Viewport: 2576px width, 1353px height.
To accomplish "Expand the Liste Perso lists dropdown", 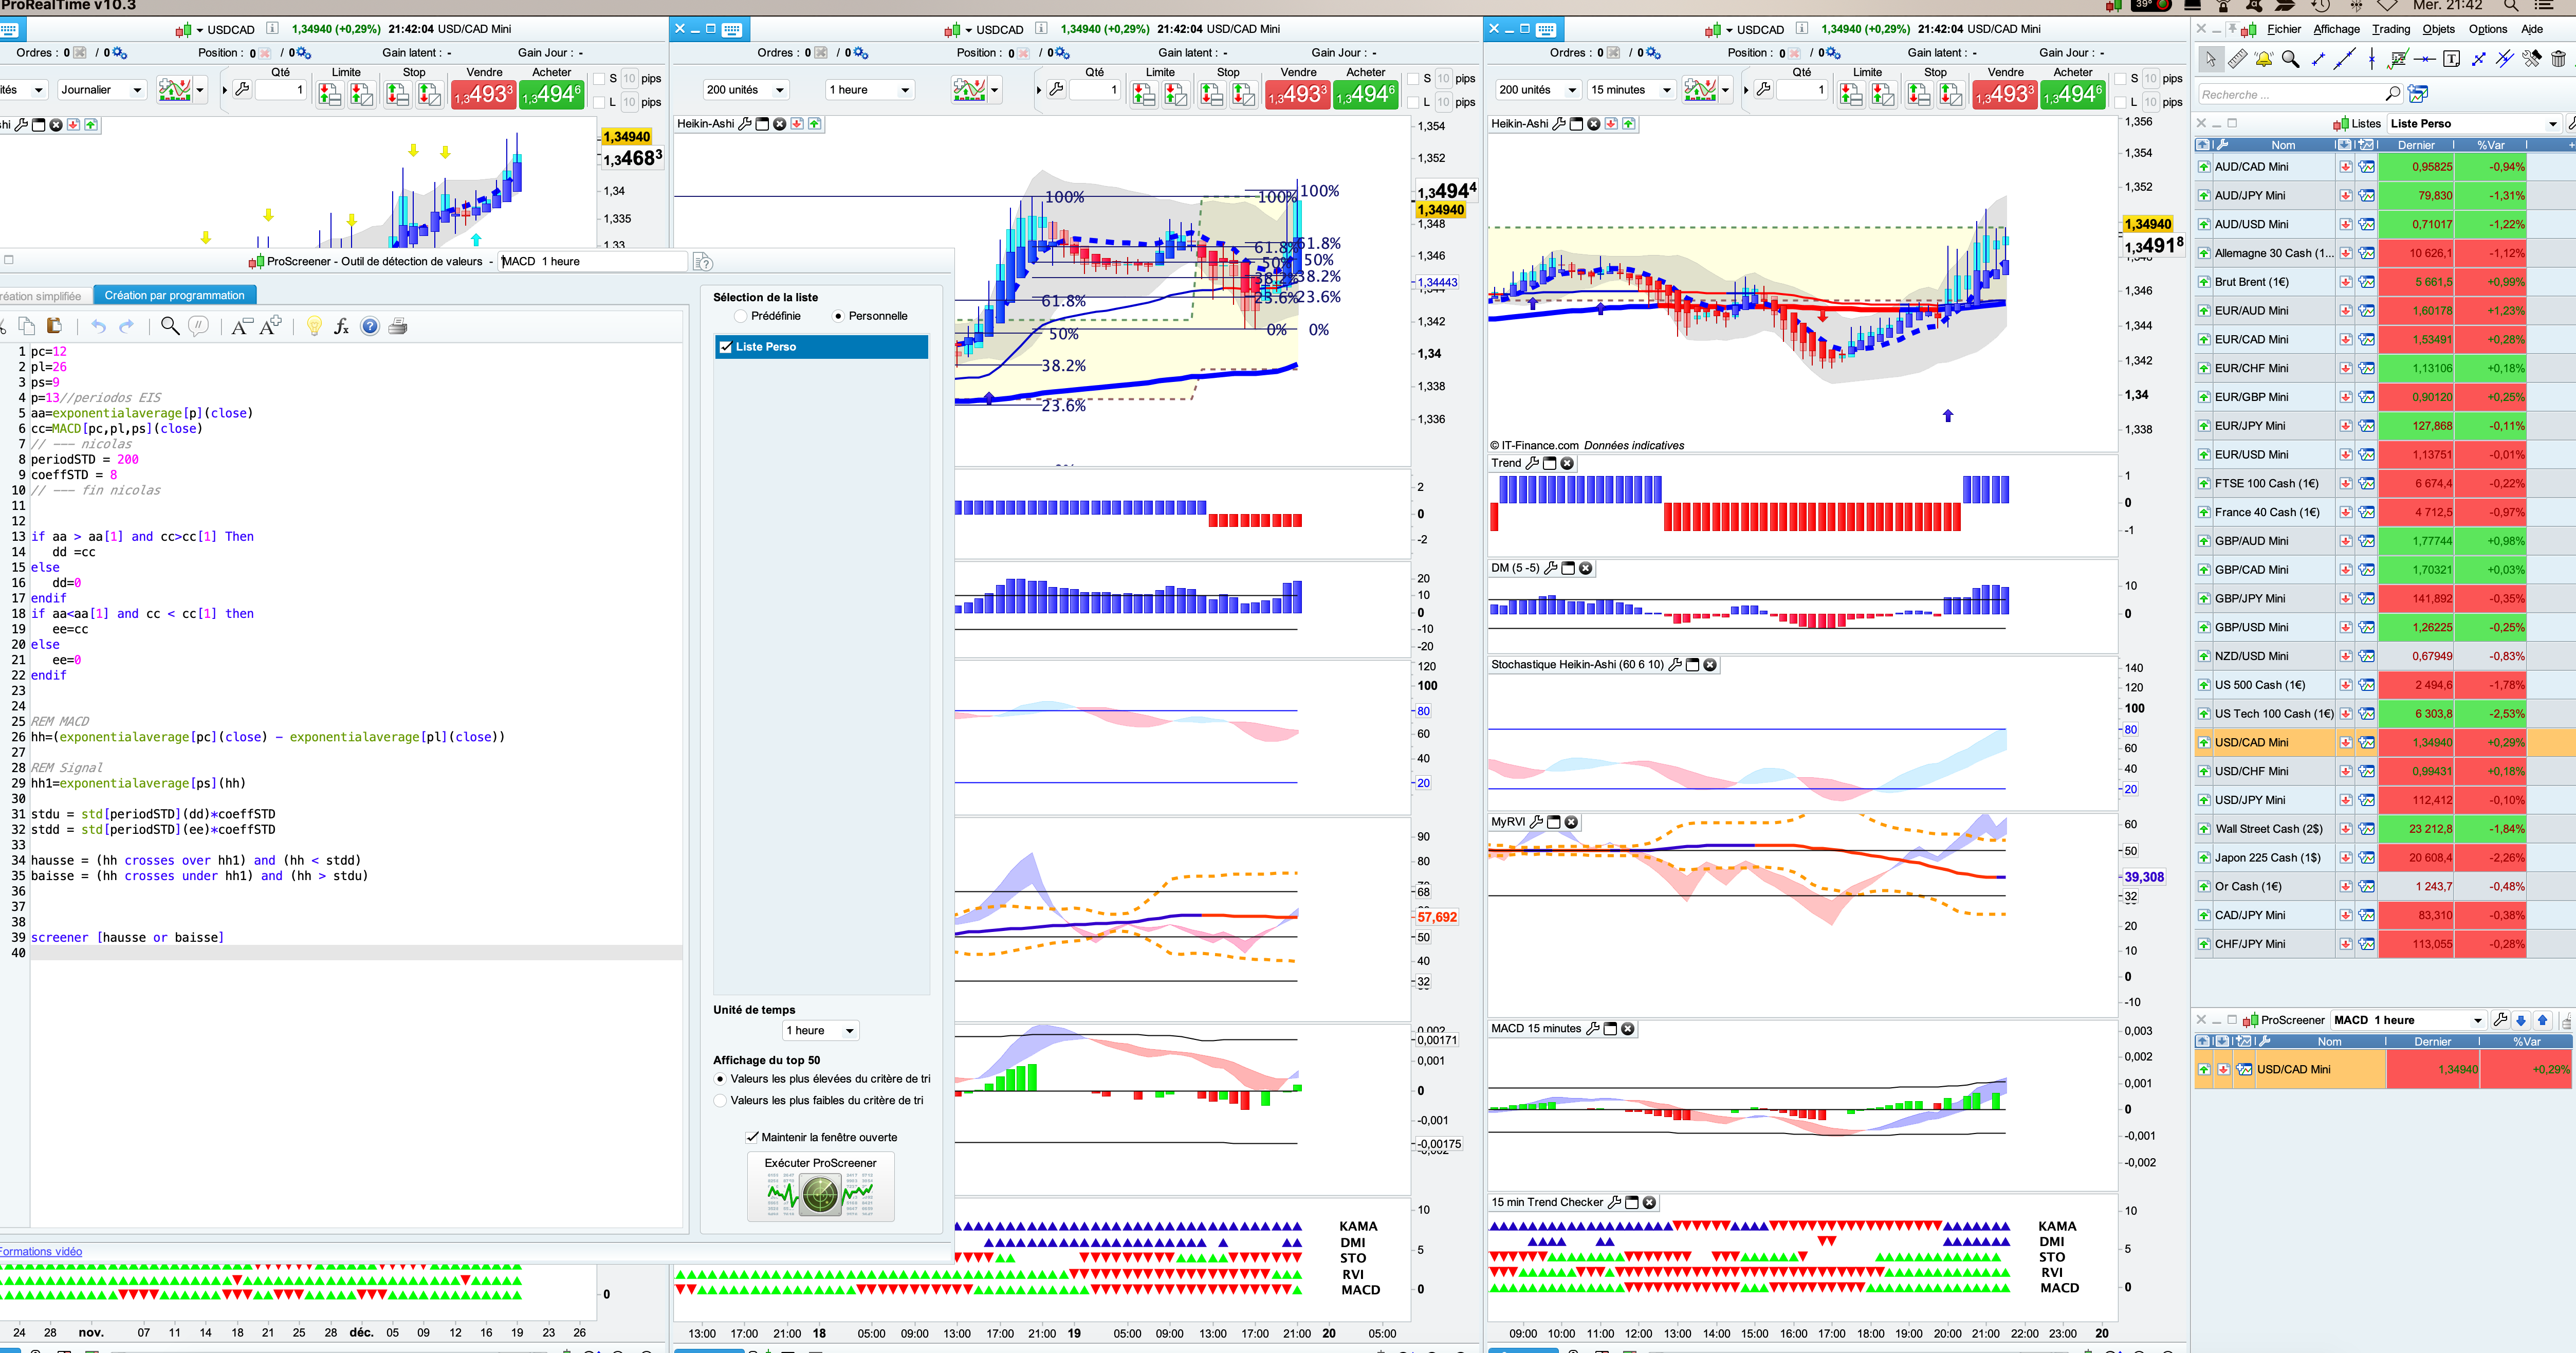I will pyautogui.click(x=2553, y=124).
